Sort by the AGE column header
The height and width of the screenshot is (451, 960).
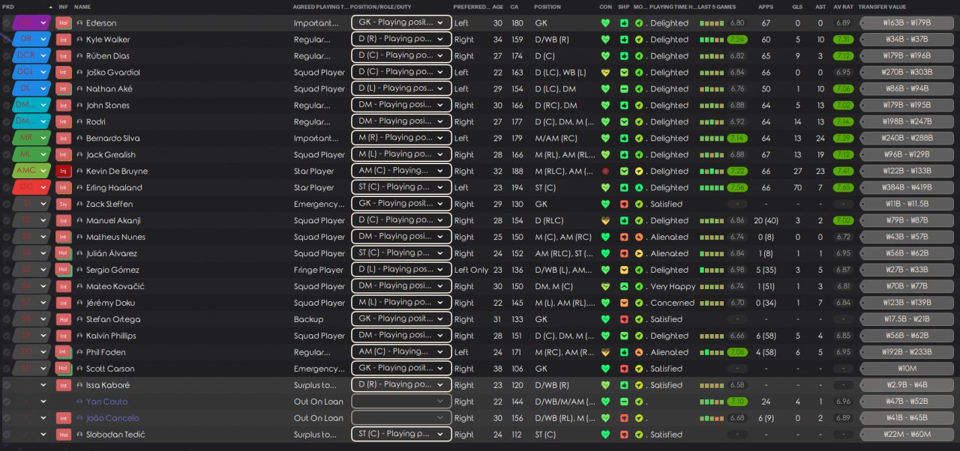click(498, 7)
